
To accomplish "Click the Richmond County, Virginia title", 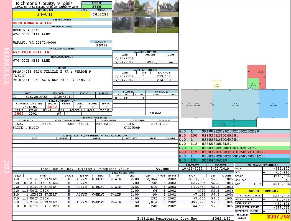I will coord(44,3).
